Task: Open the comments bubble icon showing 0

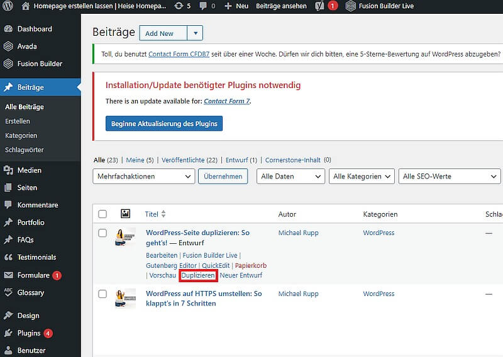Action: coord(203,6)
